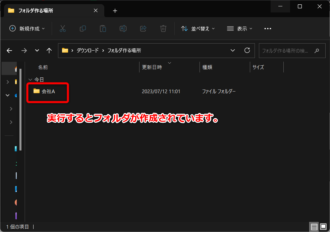Click the Rename icon in toolbar

coord(123,28)
